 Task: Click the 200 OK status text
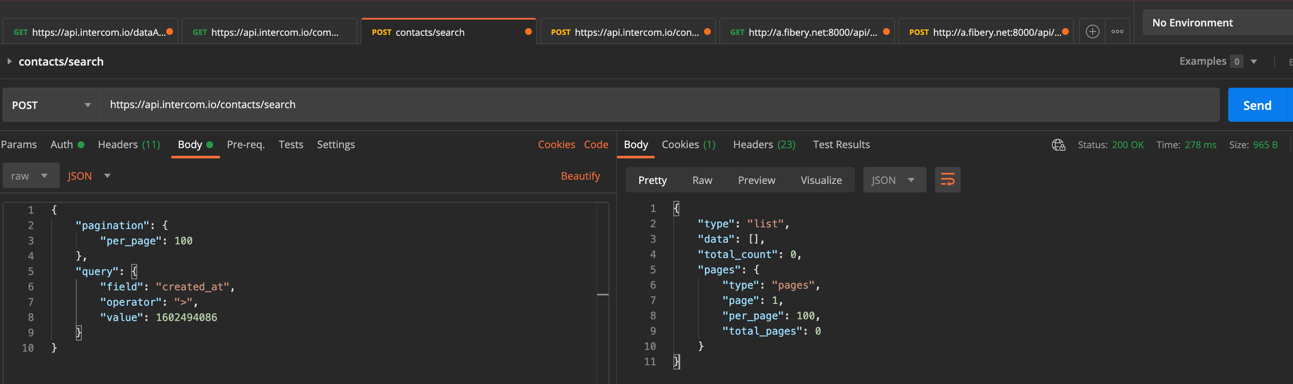pyautogui.click(x=1127, y=145)
